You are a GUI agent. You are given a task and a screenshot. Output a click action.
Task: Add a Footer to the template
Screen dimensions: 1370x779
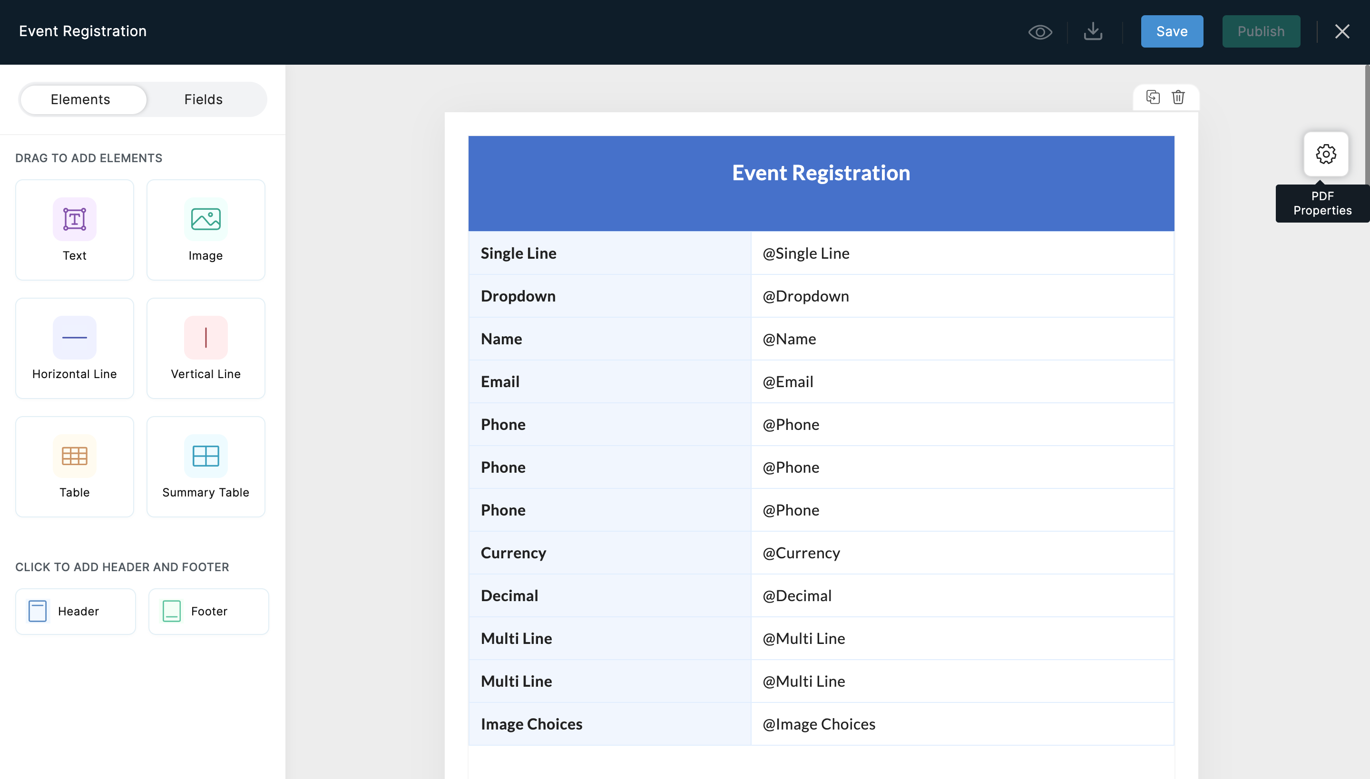coord(208,611)
